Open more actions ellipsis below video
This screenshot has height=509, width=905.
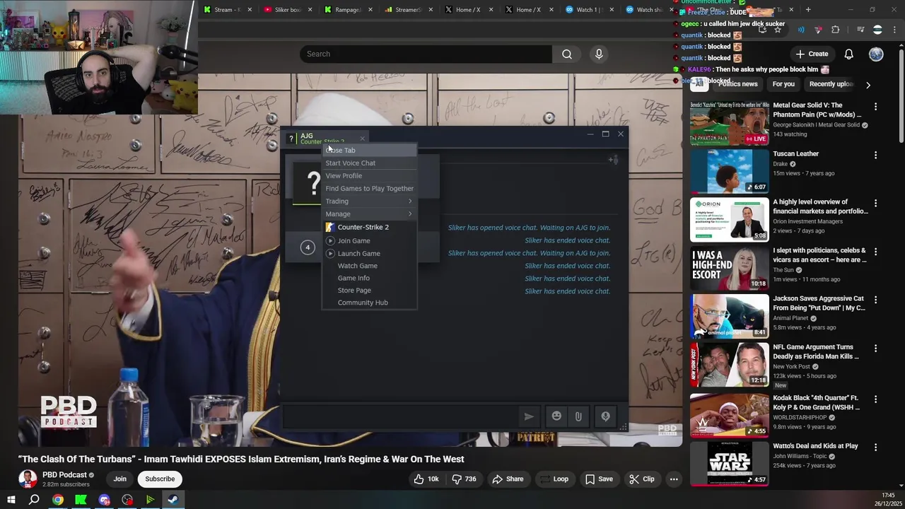tap(674, 479)
